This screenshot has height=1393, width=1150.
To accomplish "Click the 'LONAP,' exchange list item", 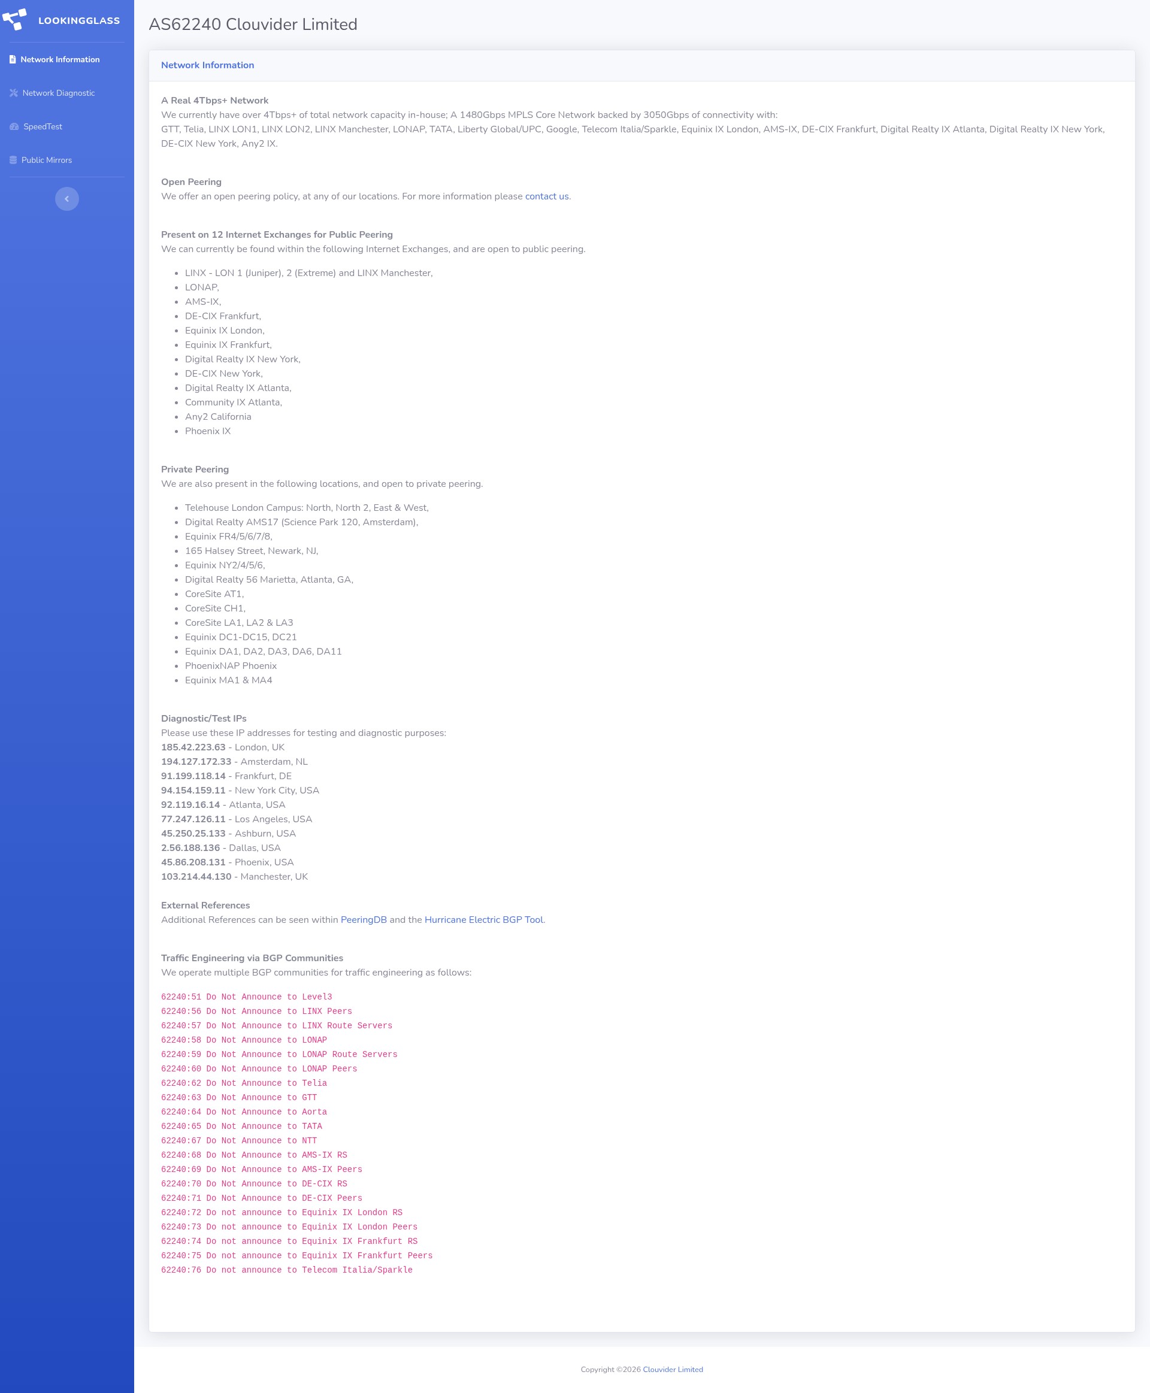I will coord(202,287).
